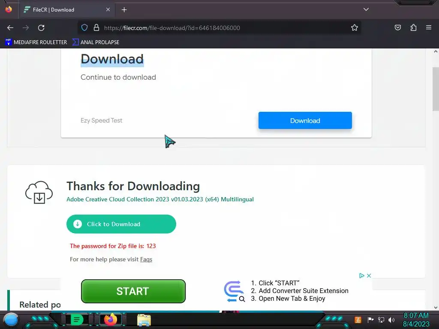Open the AdChoices triangle icon
The width and height of the screenshot is (439, 329).
tap(362, 275)
